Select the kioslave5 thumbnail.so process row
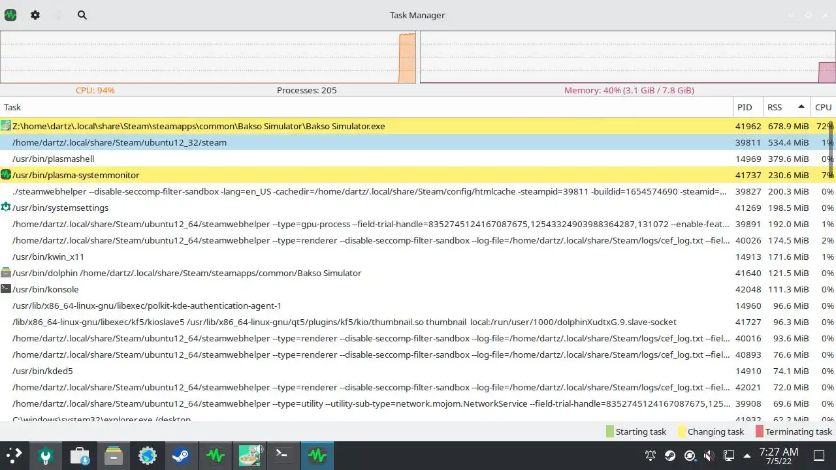This screenshot has width=836, height=470. tap(418, 322)
